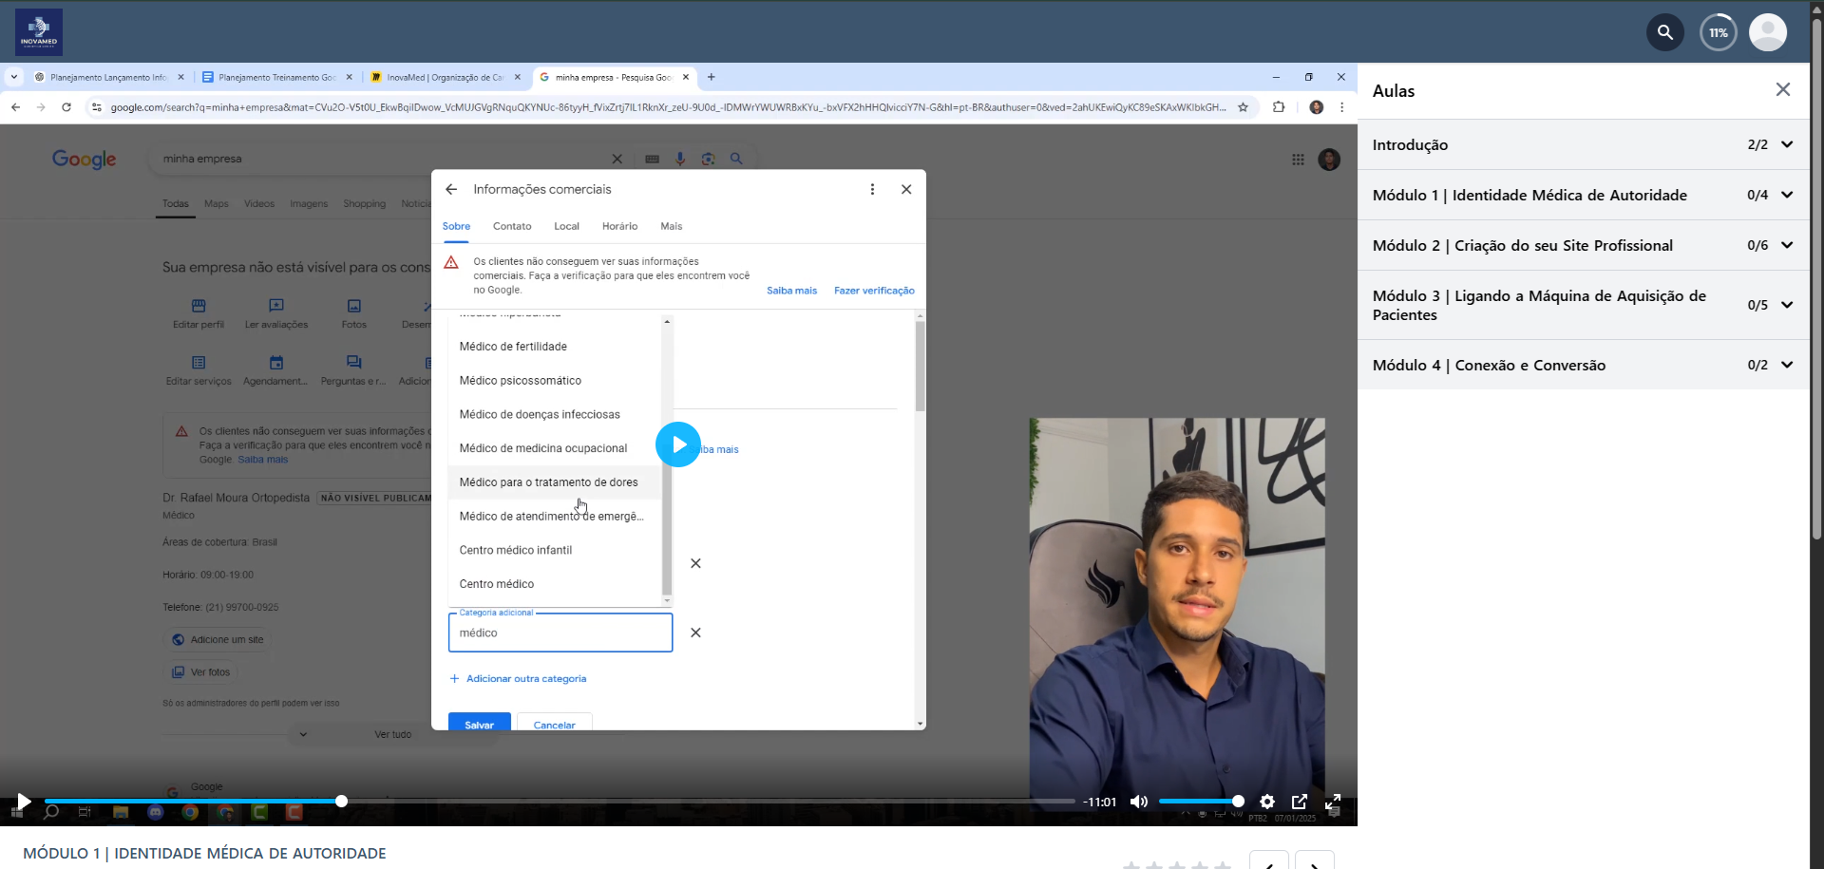Open video settings gear

point(1267,802)
